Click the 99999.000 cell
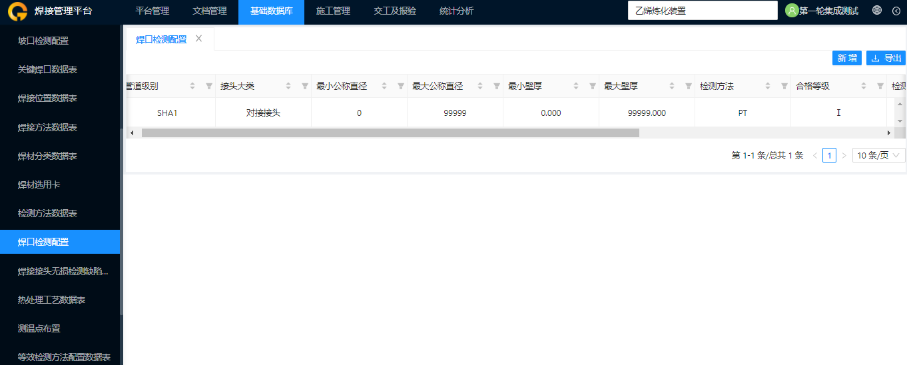 (x=647, y=113)
